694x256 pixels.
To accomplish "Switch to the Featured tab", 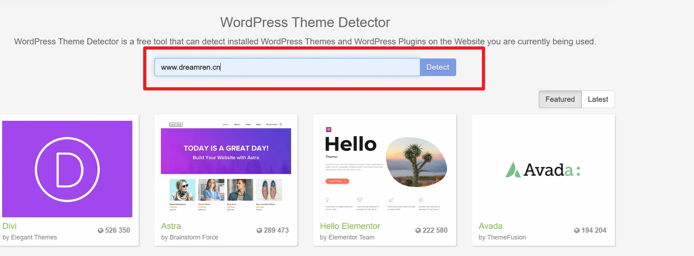I will click(560, 99).
